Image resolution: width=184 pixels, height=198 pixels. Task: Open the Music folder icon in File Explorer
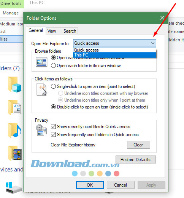15,130
